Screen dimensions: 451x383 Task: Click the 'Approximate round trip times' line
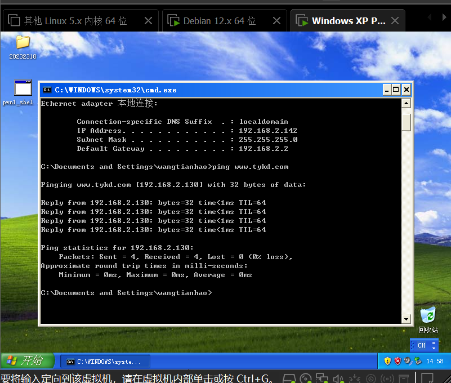coord(144,266)
